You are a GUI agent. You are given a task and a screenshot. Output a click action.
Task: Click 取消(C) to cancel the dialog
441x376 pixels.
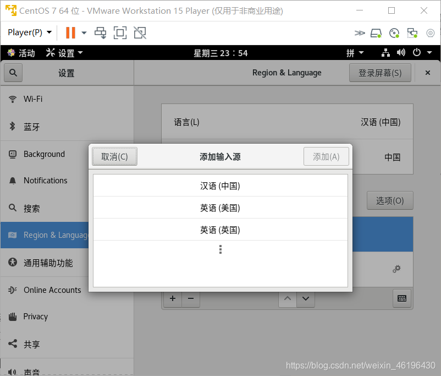click(114, 156)
